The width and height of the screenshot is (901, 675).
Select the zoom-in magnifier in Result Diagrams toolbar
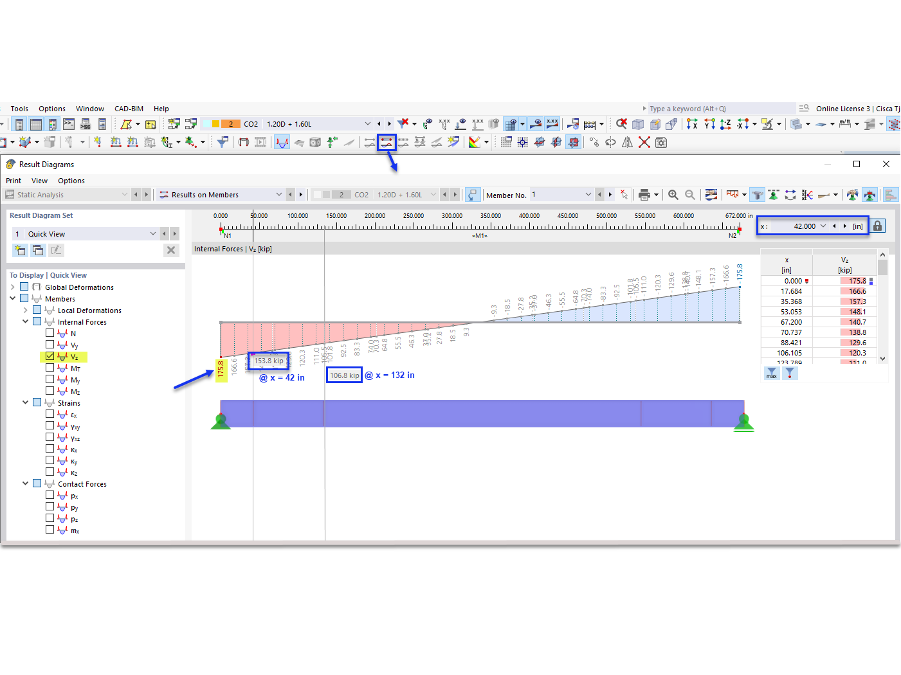[x=672, y=195]
